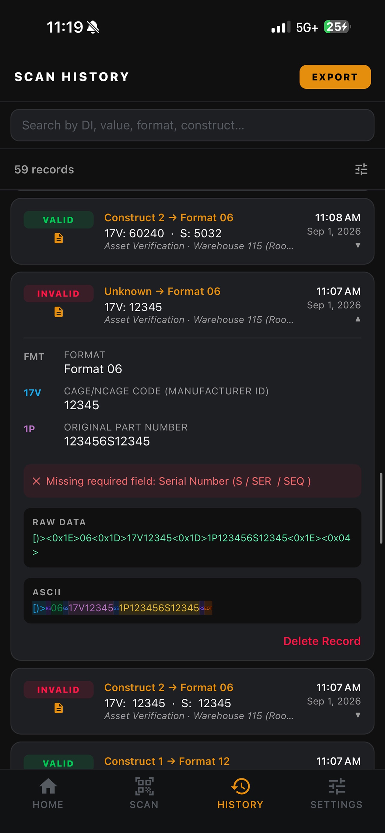Image resolution: width=385 pixels, height=833 pixels.
Task: Tap the 11:19 status bar clock
Action: click(x=65, y=27)
